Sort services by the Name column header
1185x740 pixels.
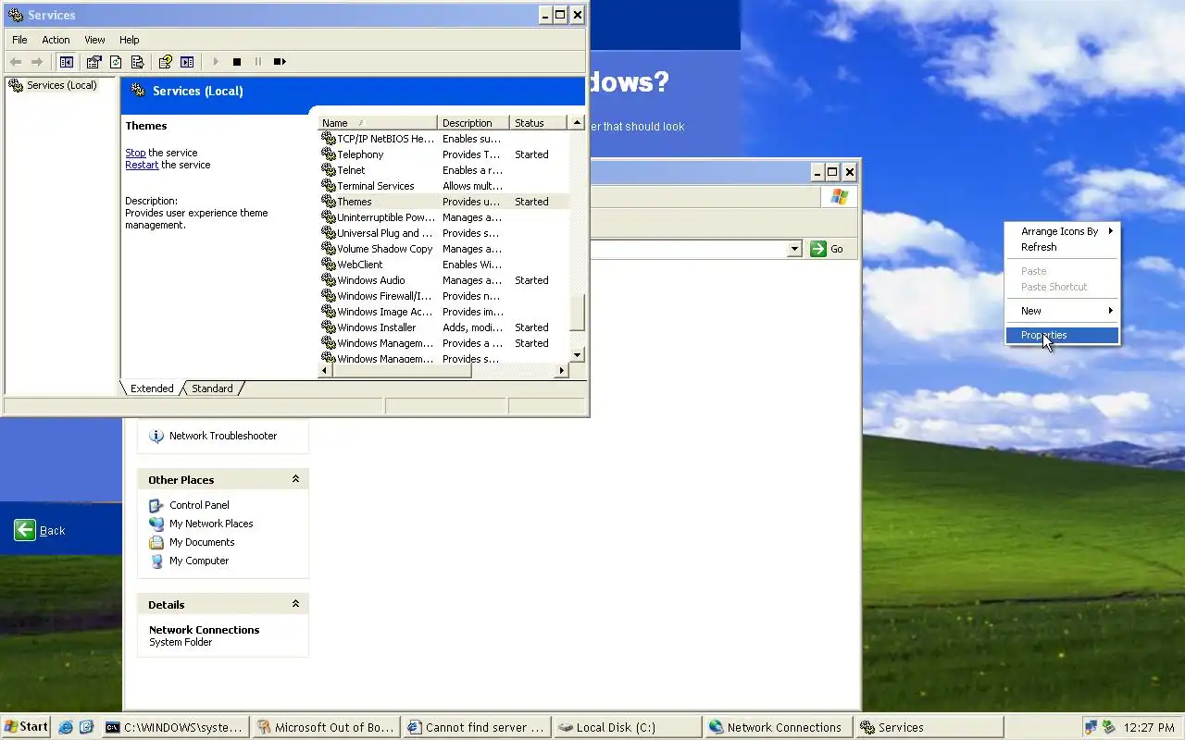(x=378, y=123)
